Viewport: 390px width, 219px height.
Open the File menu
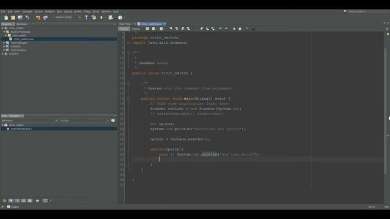pos(3,12)
